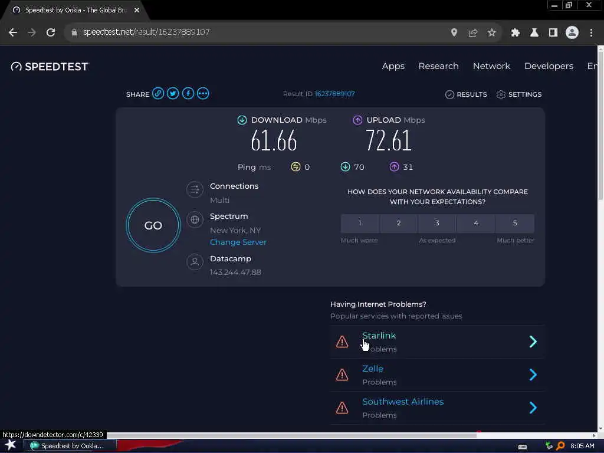Click the Chrome Labs flask icon
The height and width of the screenshot is (453, 604).
[x=534, y=32]
